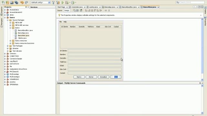Click the Clean and Build icon
Viewport: 207px width, 116px height.
tap(58, 2)
